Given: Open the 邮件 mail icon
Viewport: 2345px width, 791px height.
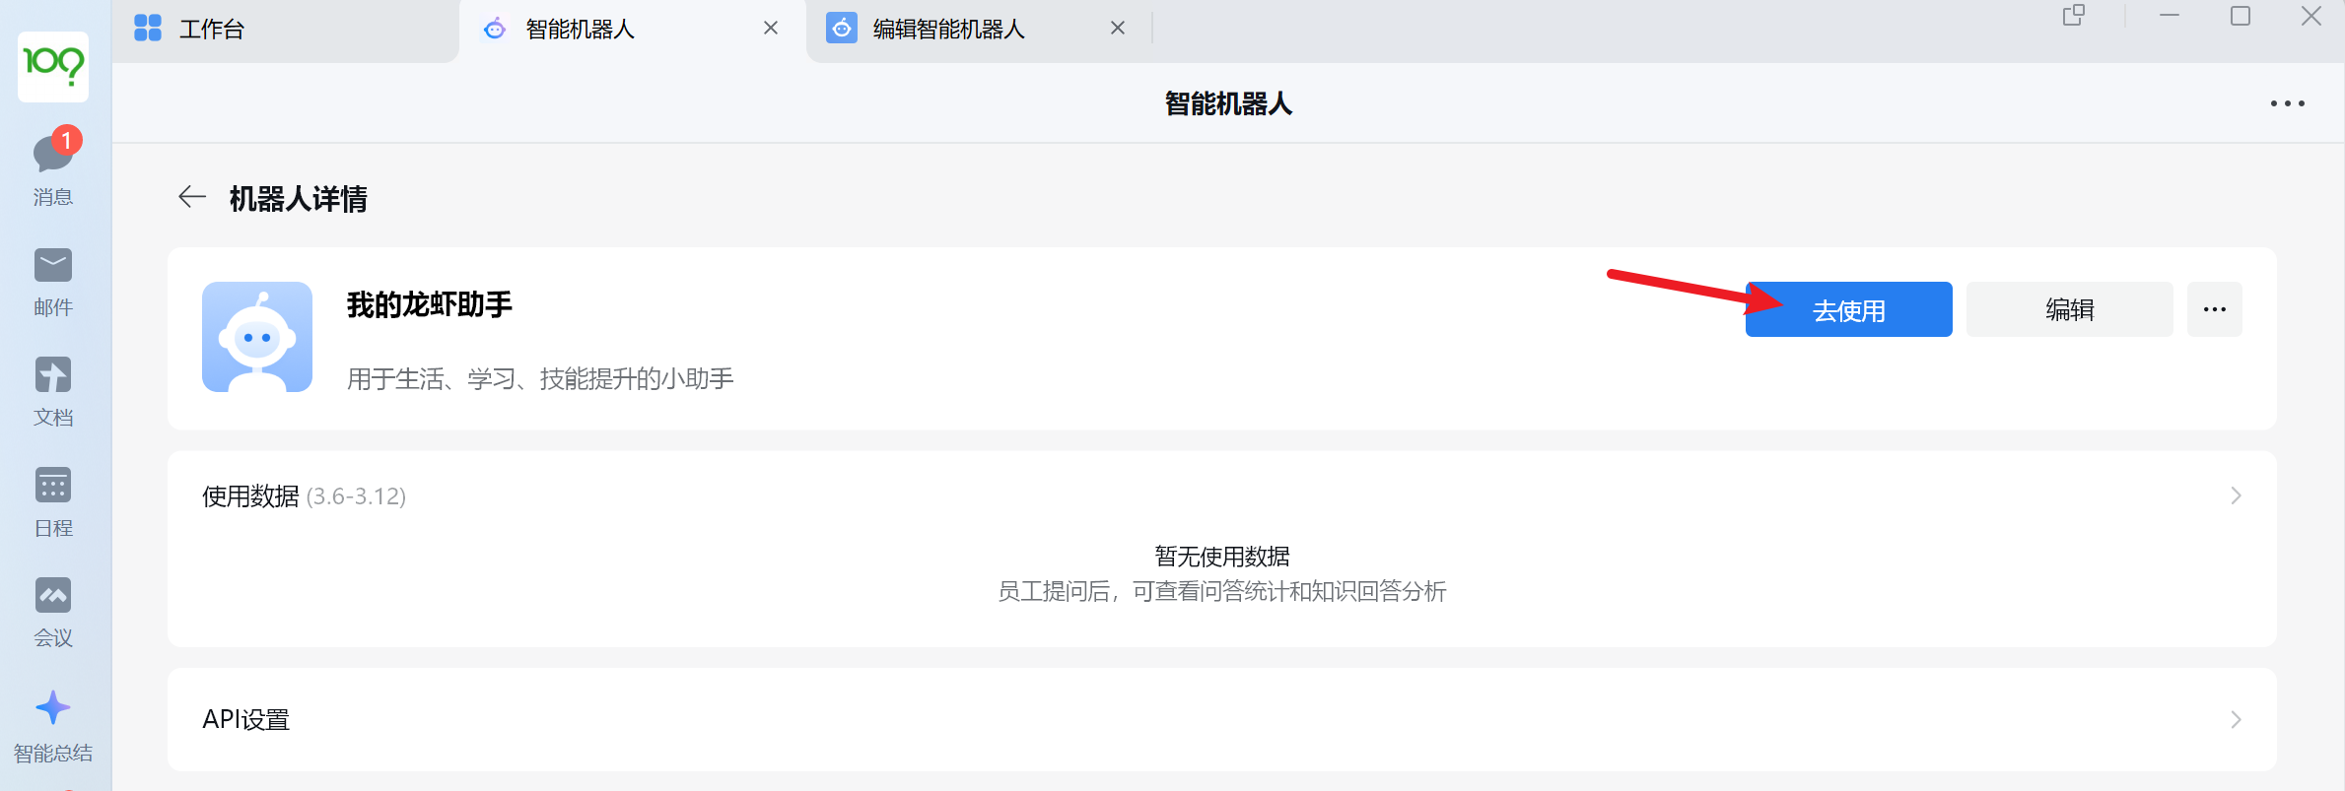Looking at the screenshot, I should point(53,266).
